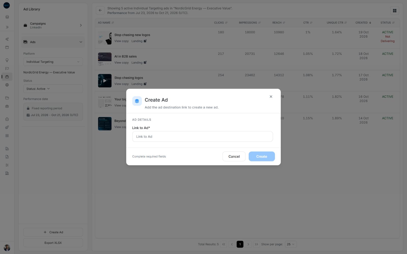Go to next page of results
Screen dimensions: 407x254
click(x=248, y=244)
